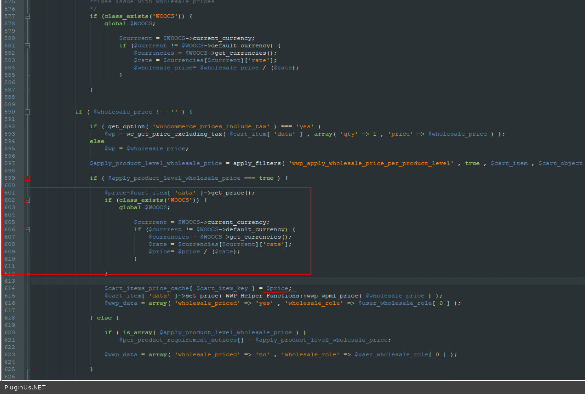Click '$per_product_requirement_notices[]' variable

182,340
